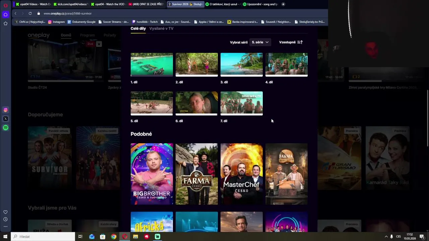
Task: Open CtrlV.cz bookmark
Action: coord(30,22)
